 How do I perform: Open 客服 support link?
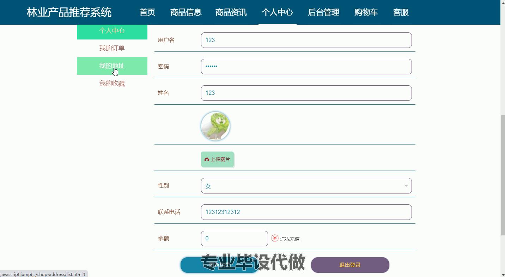(401, 12)
